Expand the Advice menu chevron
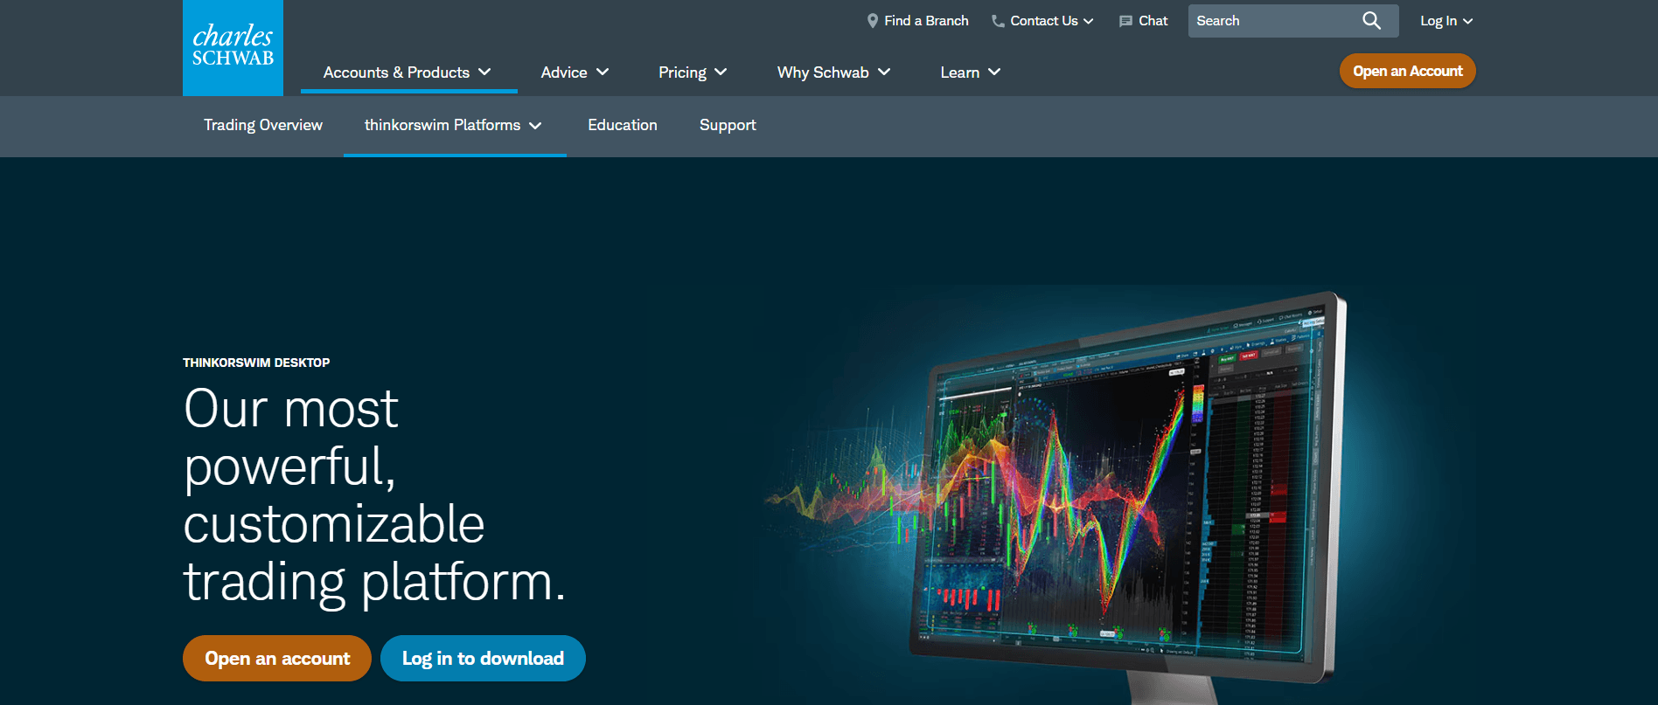Image resolution: width=1658 pixels, height=705 pixels. pyautogui.click(x=603, y=72)
